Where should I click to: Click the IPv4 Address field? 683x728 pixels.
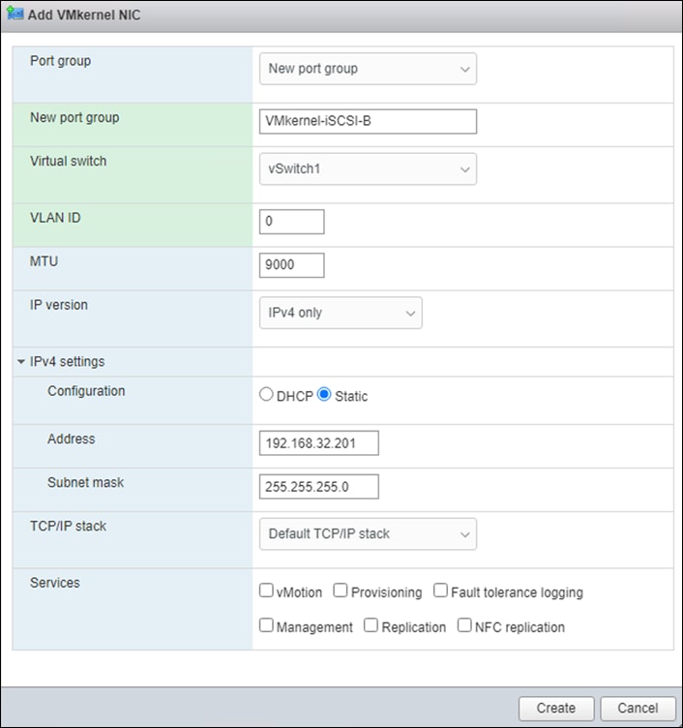click(318, 443)
